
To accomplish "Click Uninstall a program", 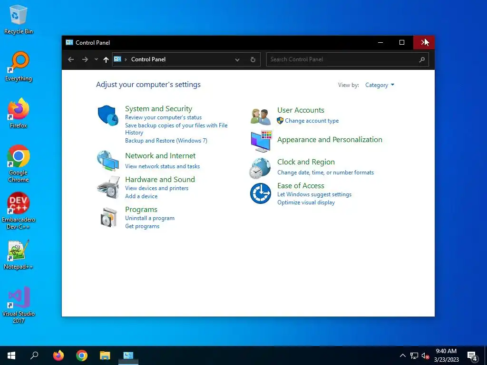I will click(x=150, y=218).
